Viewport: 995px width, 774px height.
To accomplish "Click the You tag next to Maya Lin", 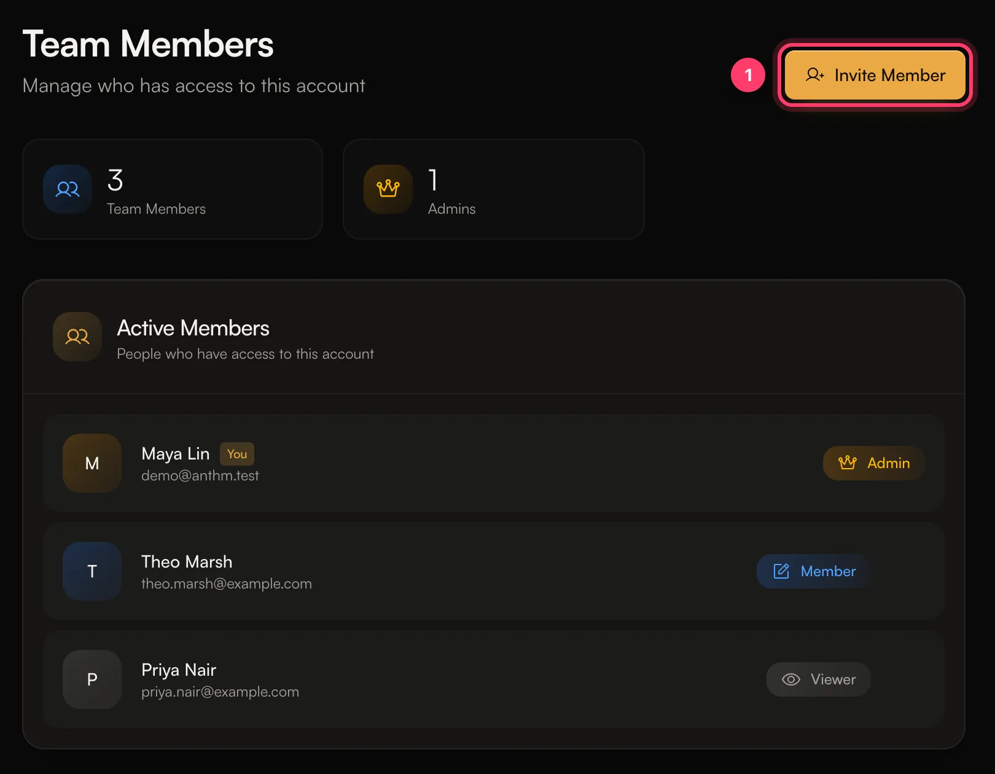I will click(x=237, y=454).
